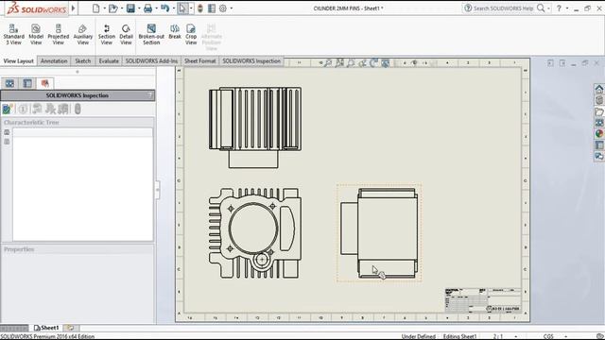Undo the last action
The width and height of the screenshot is (605, 340).
coord(164,8)
